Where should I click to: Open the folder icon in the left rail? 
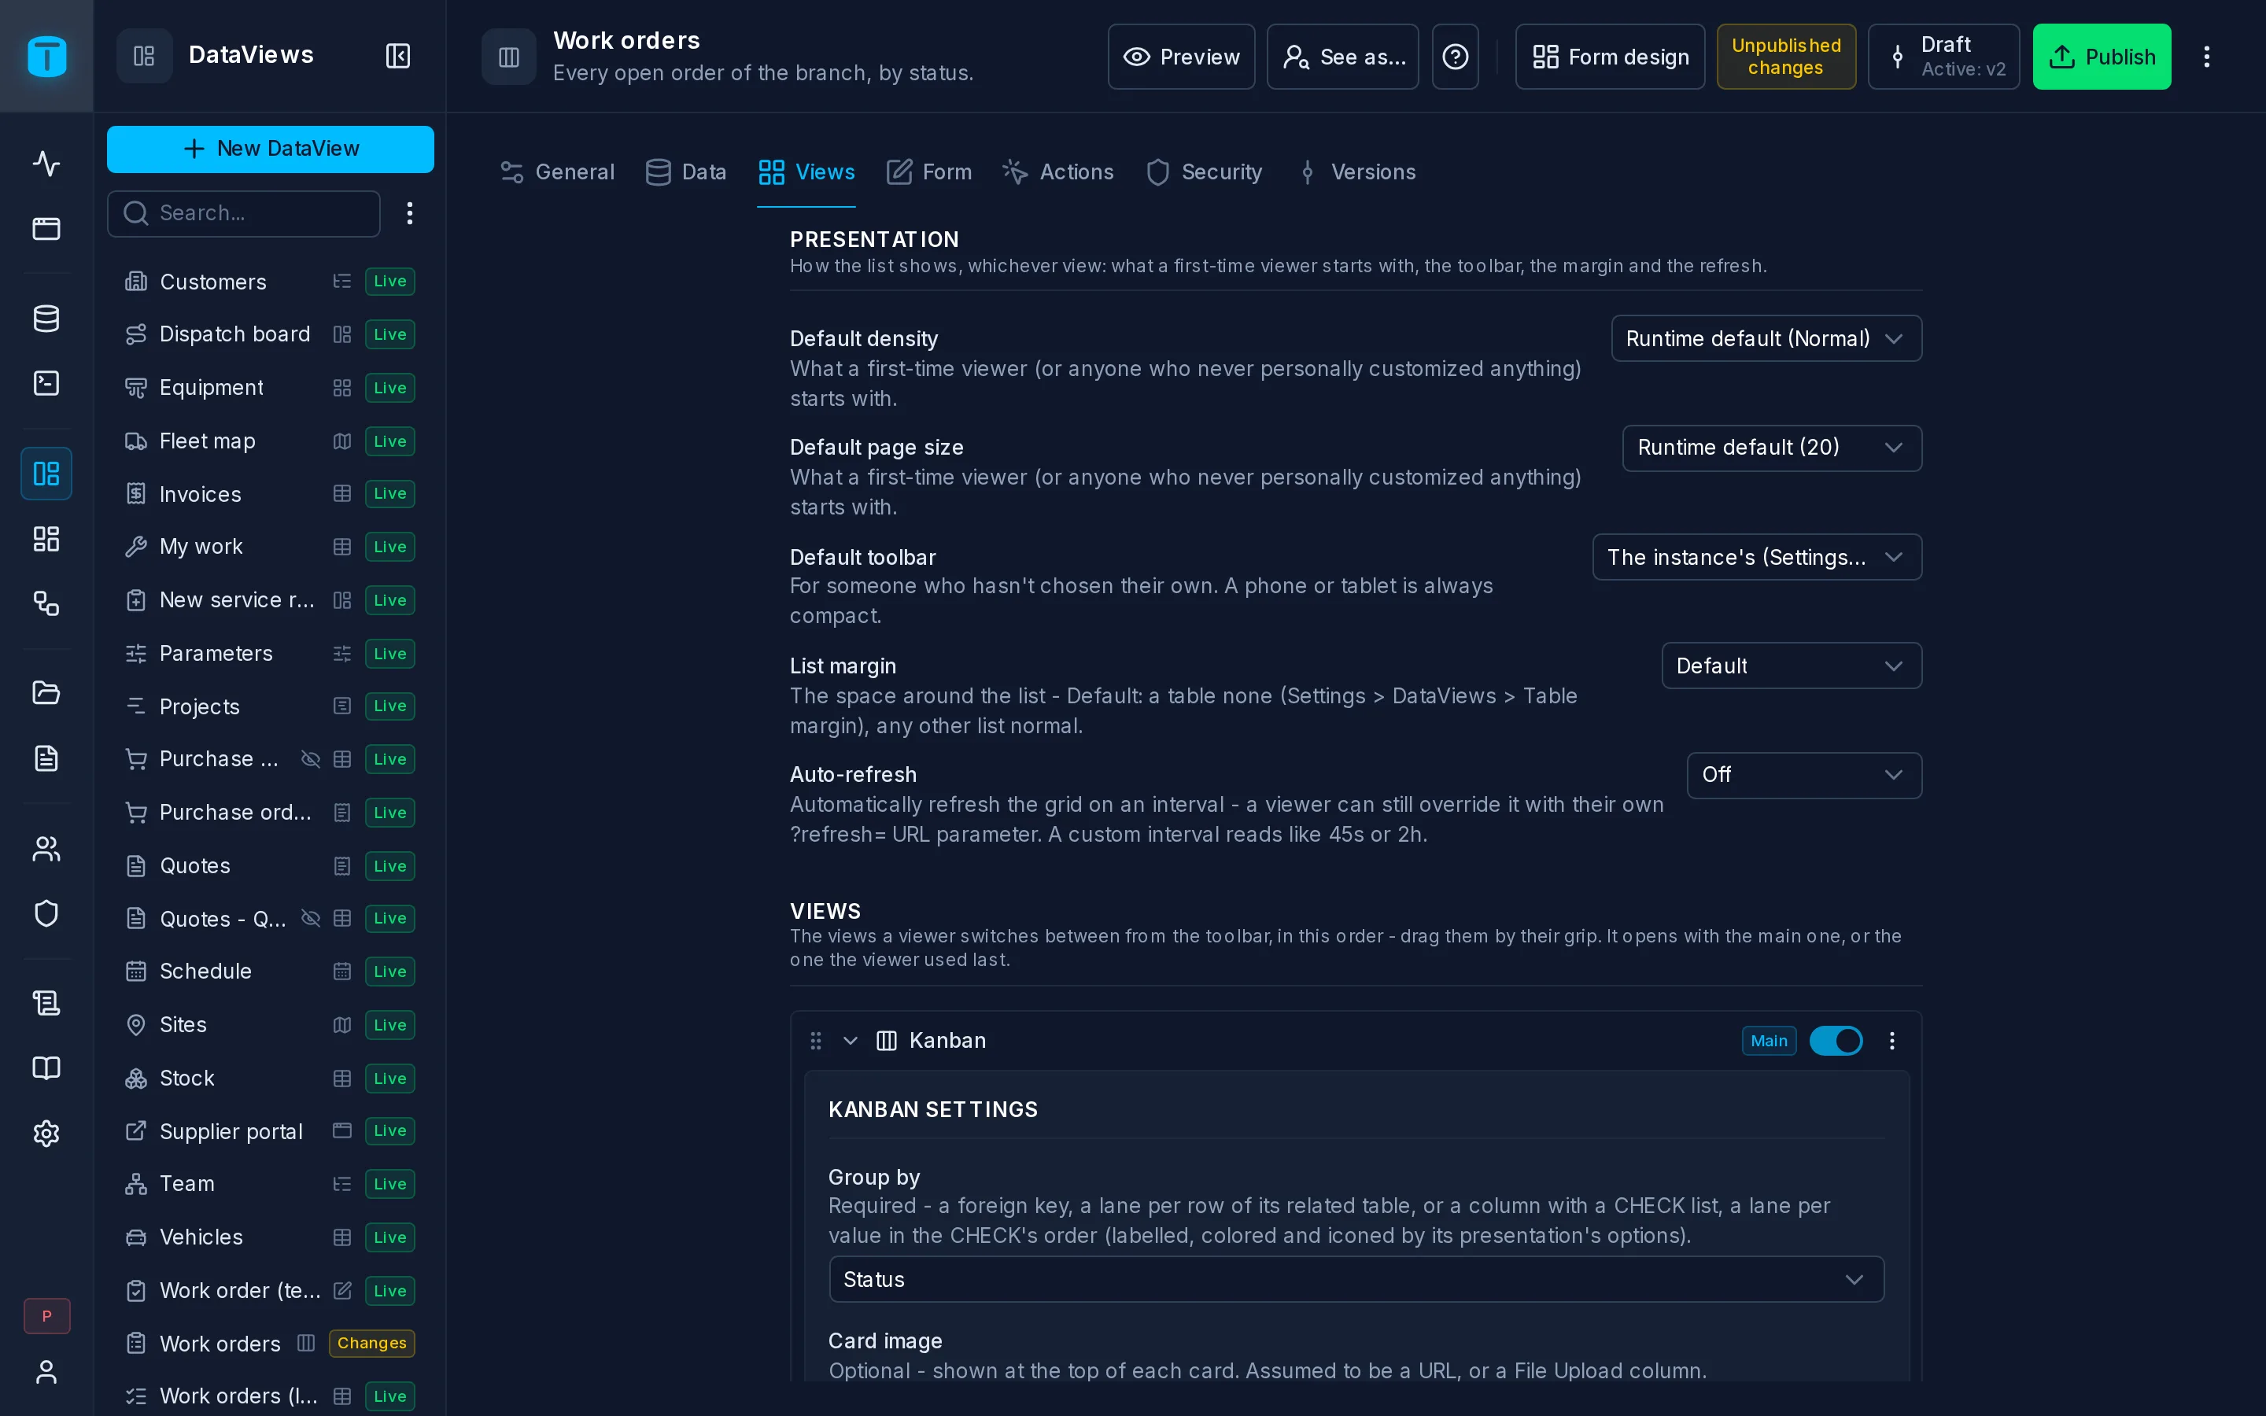[46, 693]
